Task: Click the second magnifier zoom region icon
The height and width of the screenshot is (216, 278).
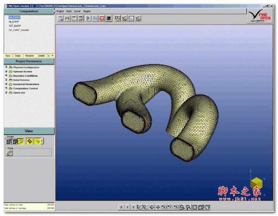Action: click(189, 207)
